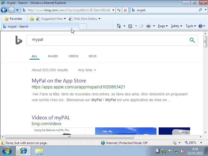This screenshot has width=208, height=156.
Task: Click the Forward navigation button
Action: (11, 10)
